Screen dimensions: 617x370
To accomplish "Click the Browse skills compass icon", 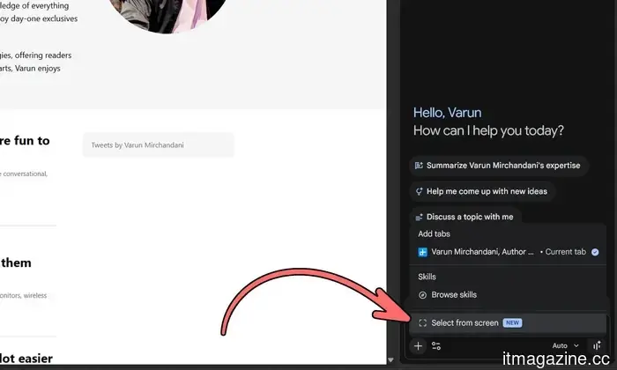I will click(422, 295).
